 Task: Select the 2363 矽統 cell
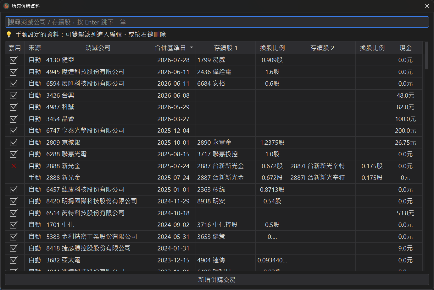[x=226, y=190]
